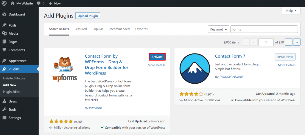Go to the next results page
The height and width of the screenshot is (135, 305).
(x=289, y=42)
